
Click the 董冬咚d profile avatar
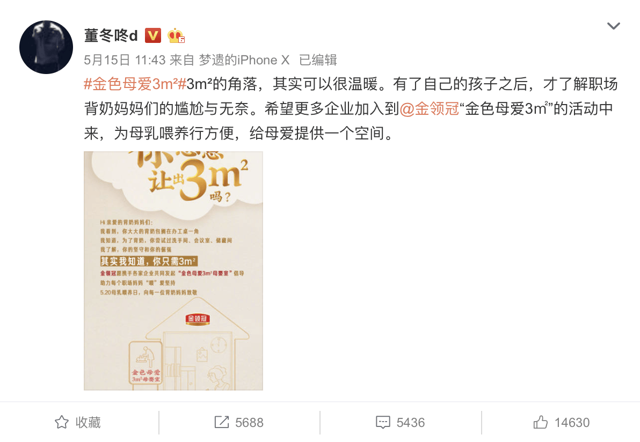click(x=46, y=47)
